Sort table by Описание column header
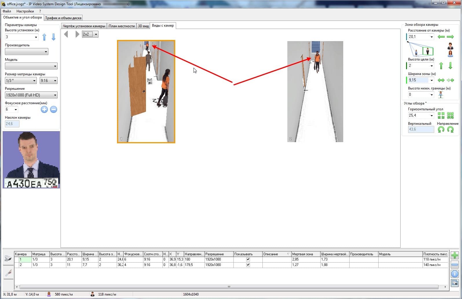Screen dimensions: 462x299 click(277, 254)
